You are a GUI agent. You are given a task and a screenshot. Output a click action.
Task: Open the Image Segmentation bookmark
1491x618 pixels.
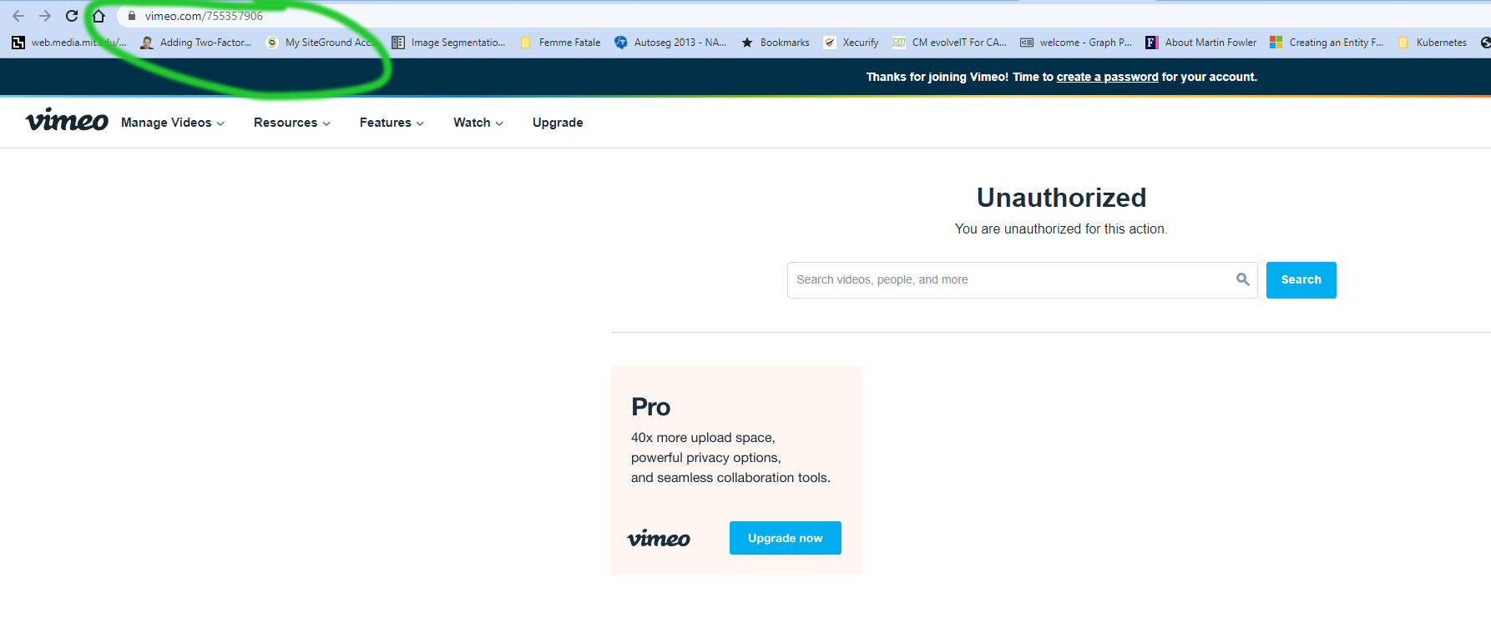click(448, 43)
